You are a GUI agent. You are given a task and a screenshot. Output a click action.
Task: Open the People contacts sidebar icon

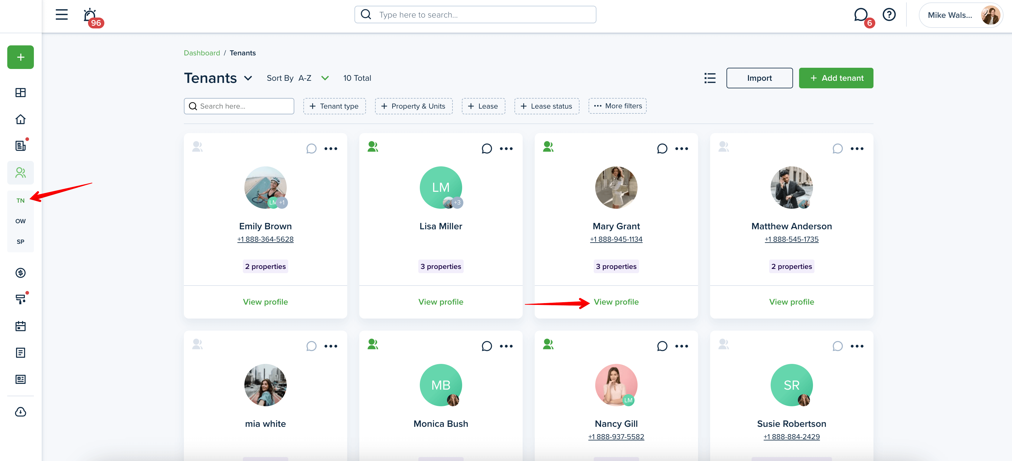tap(21, 172)
